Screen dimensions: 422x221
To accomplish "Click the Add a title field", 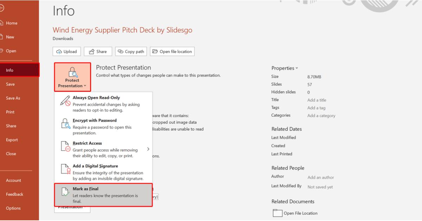I will tap(316, 100).
